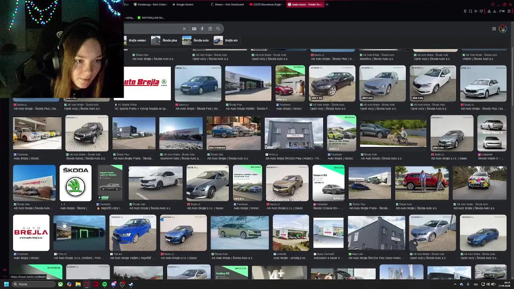Viewport: 514px width, 289px height.
Task: Open browser search-tabs magnifier icon
Action: [x=493, y=4]
